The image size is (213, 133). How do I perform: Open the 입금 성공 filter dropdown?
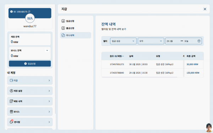123,41
